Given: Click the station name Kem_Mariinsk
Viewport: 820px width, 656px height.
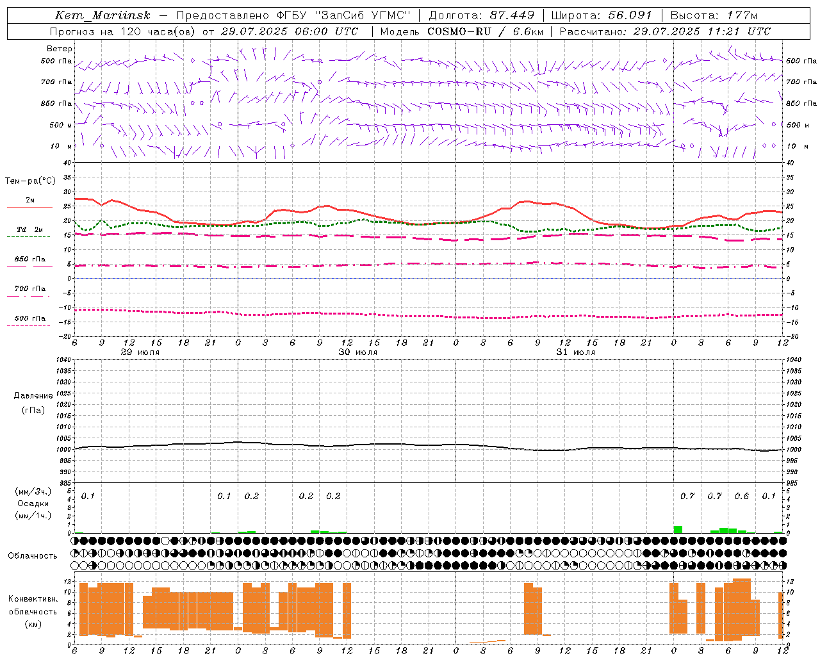Looking at the screenshot, I should click(102, 15).
